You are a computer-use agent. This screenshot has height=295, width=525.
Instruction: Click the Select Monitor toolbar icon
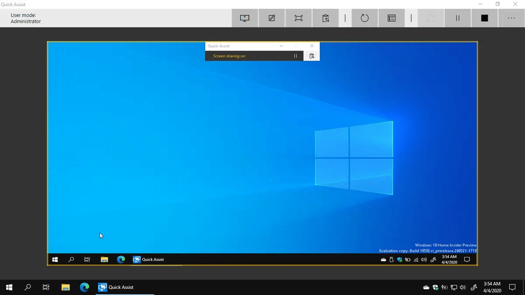click(x=245, y=18)
